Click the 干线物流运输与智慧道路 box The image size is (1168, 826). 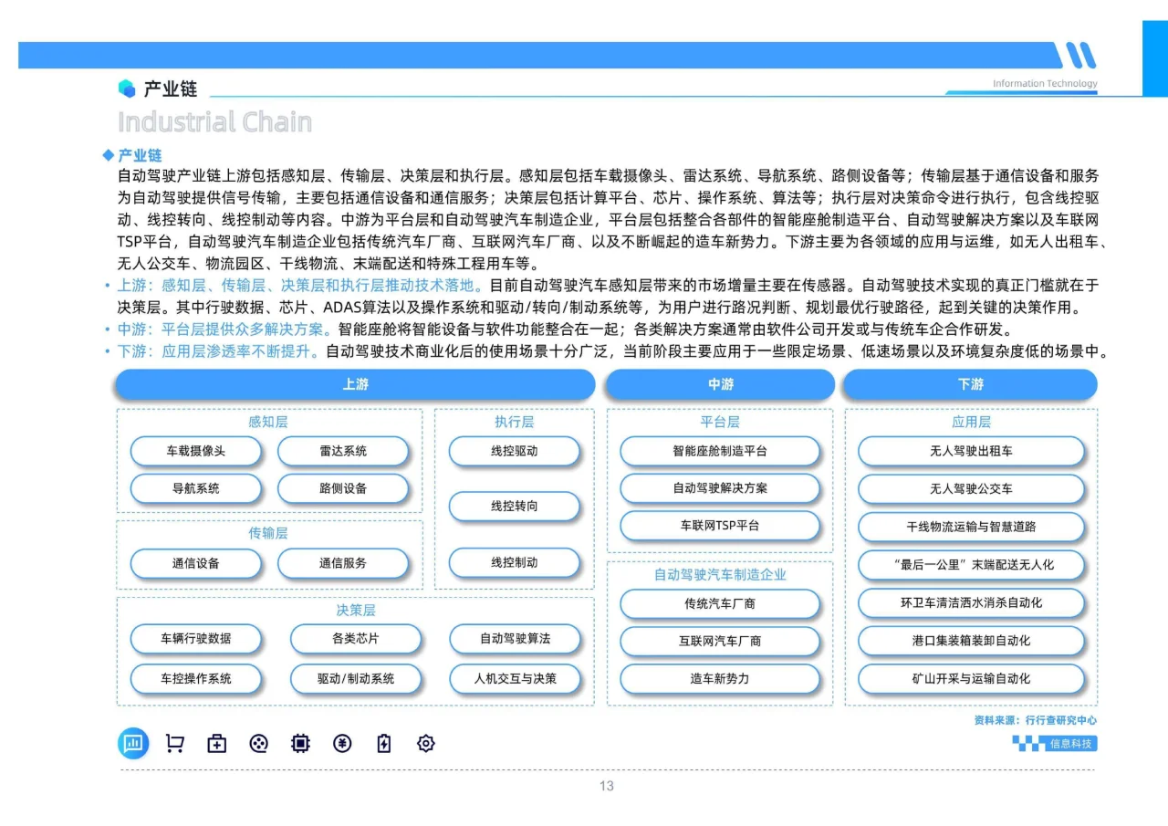tap(971, 527)
